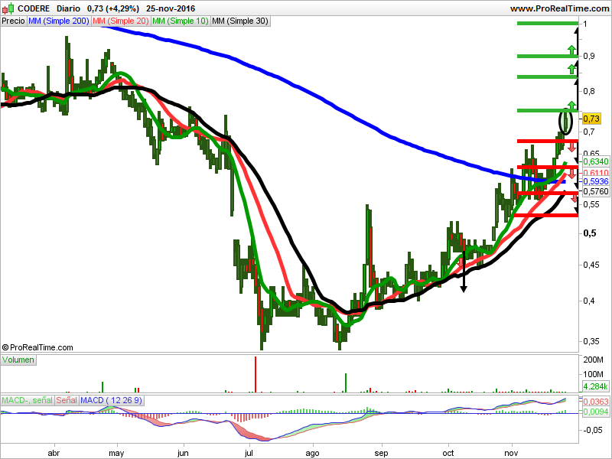Click the 100M volume axis label
The height and width of the screenshot is (459, 612).
click(x=593, y=374)
